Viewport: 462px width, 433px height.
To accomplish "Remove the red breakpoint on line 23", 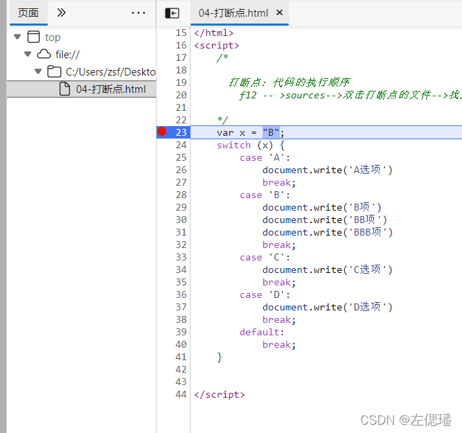I will point(162,132).
